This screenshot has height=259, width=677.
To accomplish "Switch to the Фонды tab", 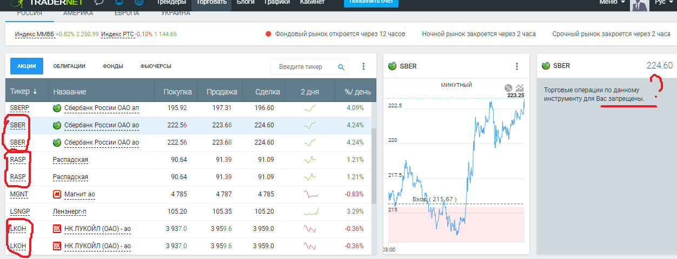I will pos(112,66).
